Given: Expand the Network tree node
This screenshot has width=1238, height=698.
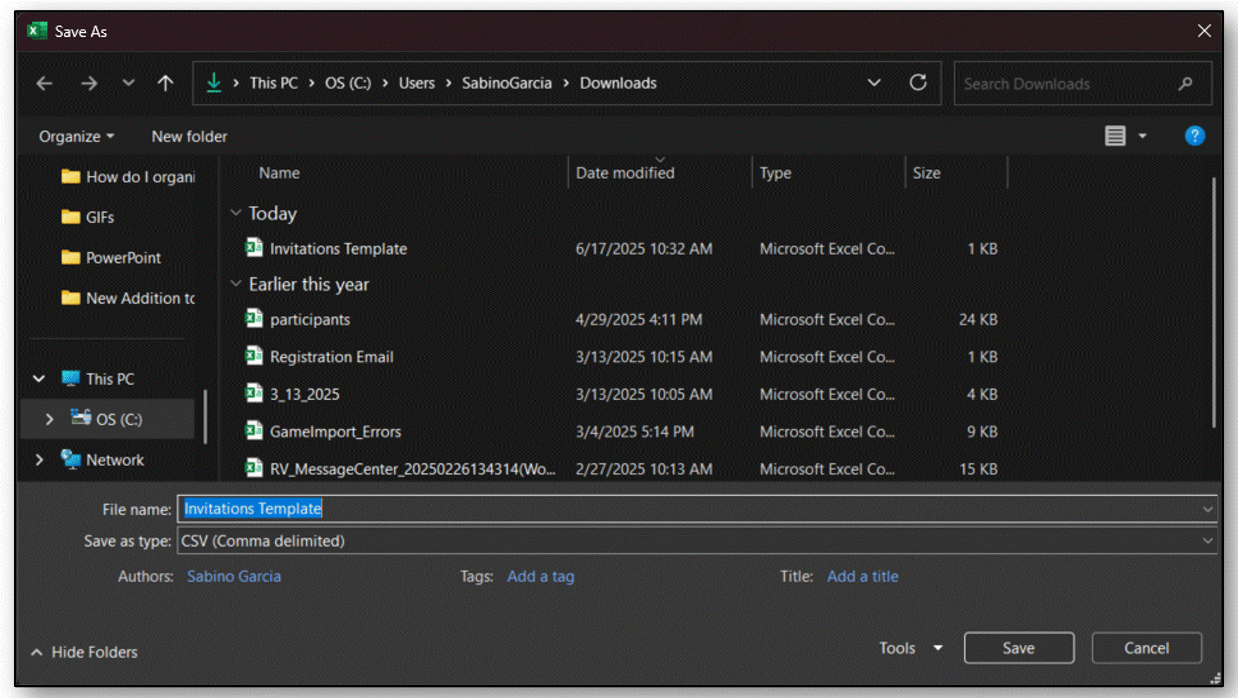Looking at the screenshot, I should 39,460.
